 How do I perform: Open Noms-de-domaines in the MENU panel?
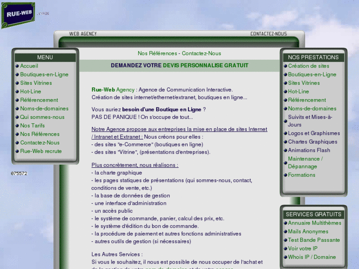point(44,109)
